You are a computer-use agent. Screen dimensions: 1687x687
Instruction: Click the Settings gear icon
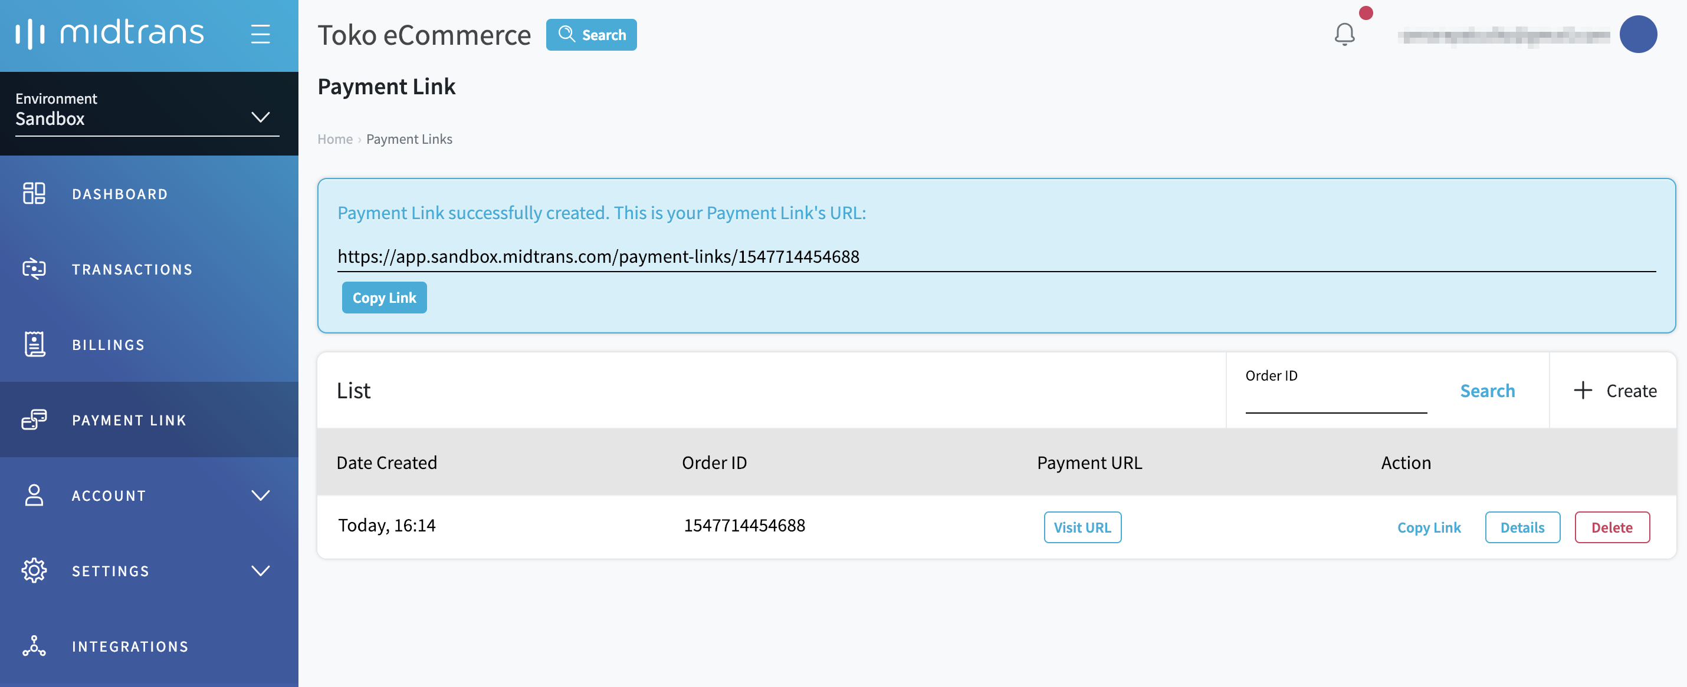tap(34, 570)
